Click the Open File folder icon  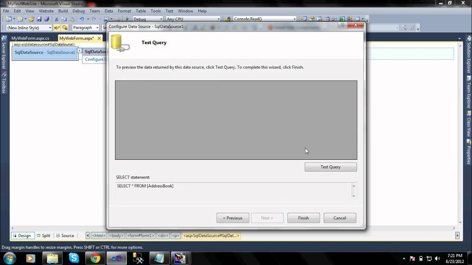[31, 19]
